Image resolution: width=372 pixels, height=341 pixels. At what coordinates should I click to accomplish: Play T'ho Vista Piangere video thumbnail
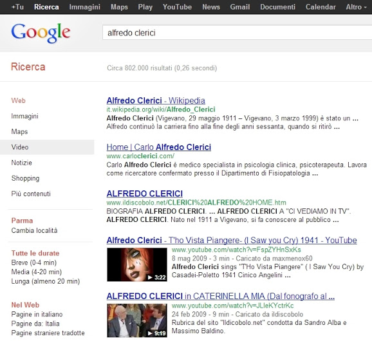pyautogui.click(x=137, y=264)
